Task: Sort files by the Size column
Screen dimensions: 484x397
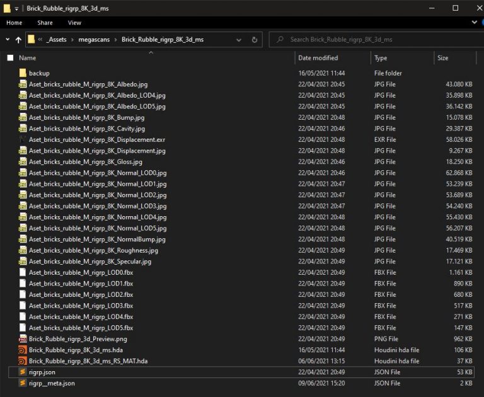Action: pos(443,58)
